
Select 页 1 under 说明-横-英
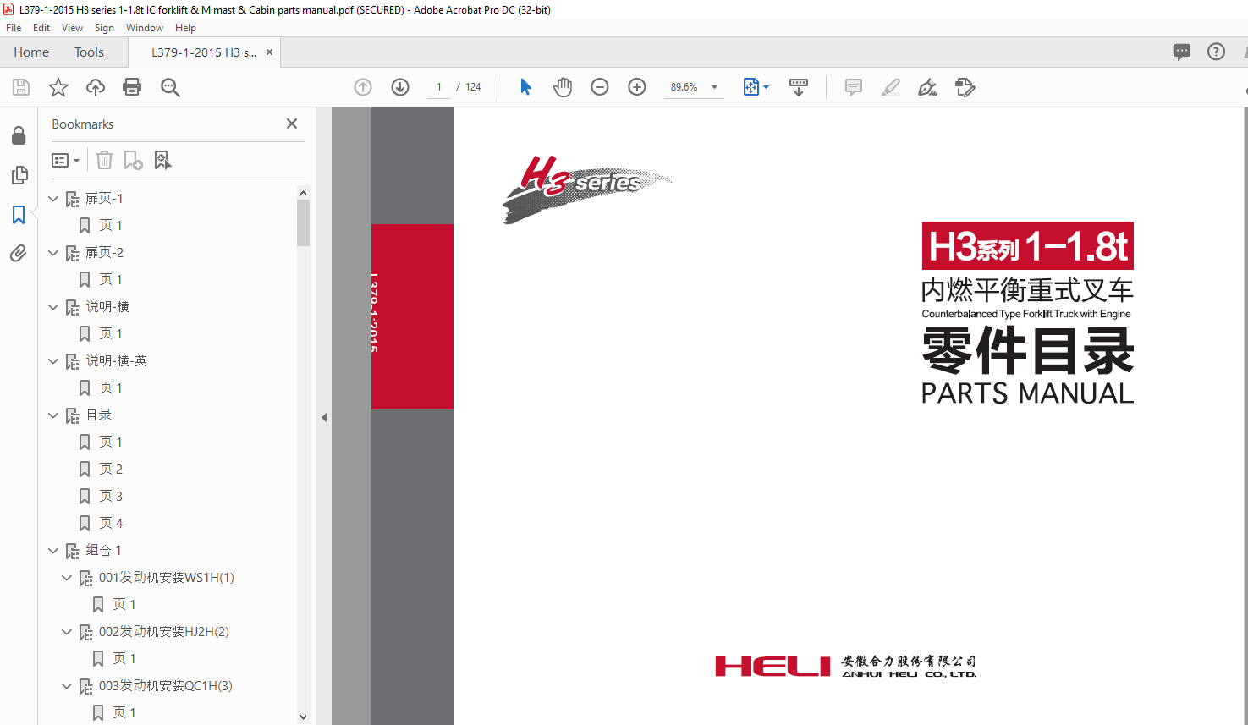coord(111,388)
